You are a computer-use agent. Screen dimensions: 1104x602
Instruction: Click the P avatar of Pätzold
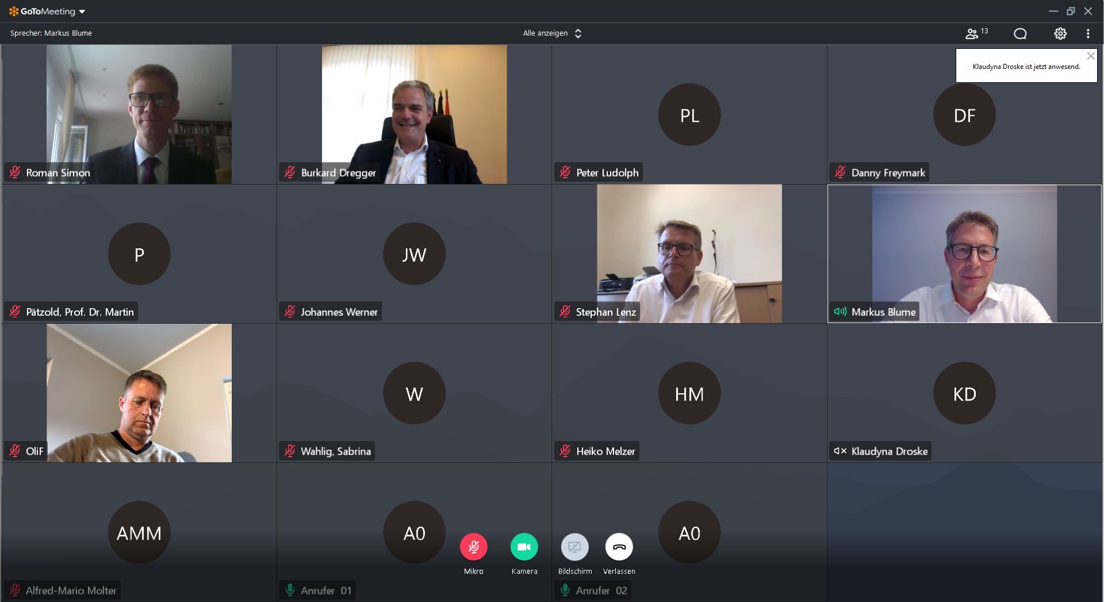(x=139, y=254)
